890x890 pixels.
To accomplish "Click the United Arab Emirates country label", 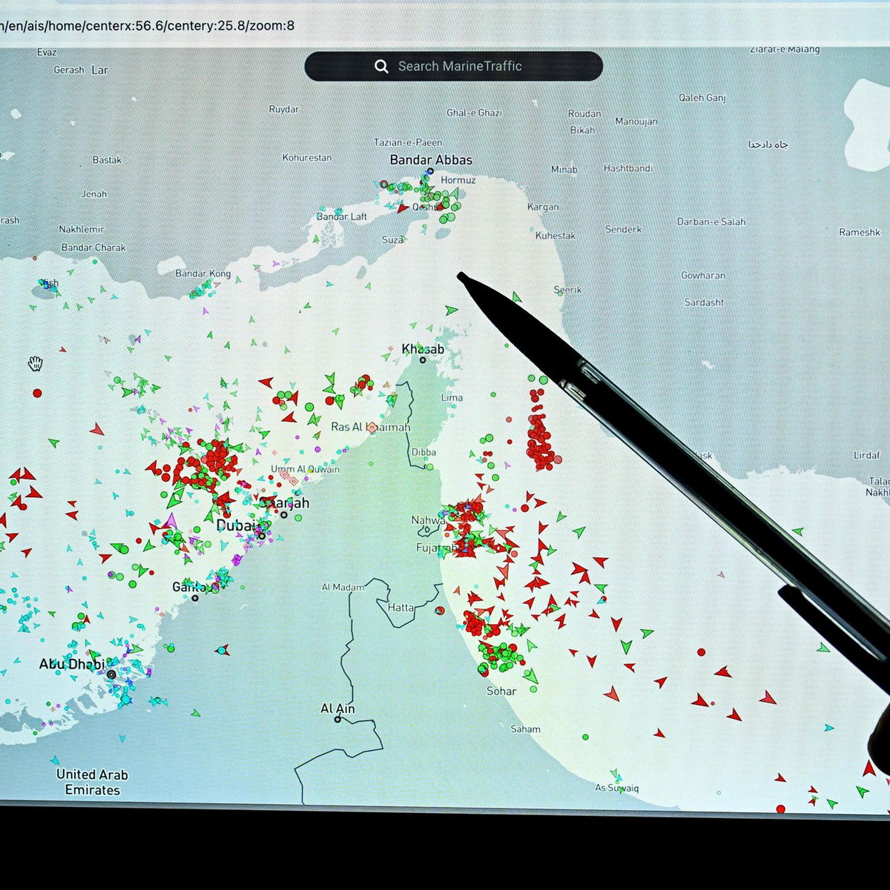I will tap(92, 782).
